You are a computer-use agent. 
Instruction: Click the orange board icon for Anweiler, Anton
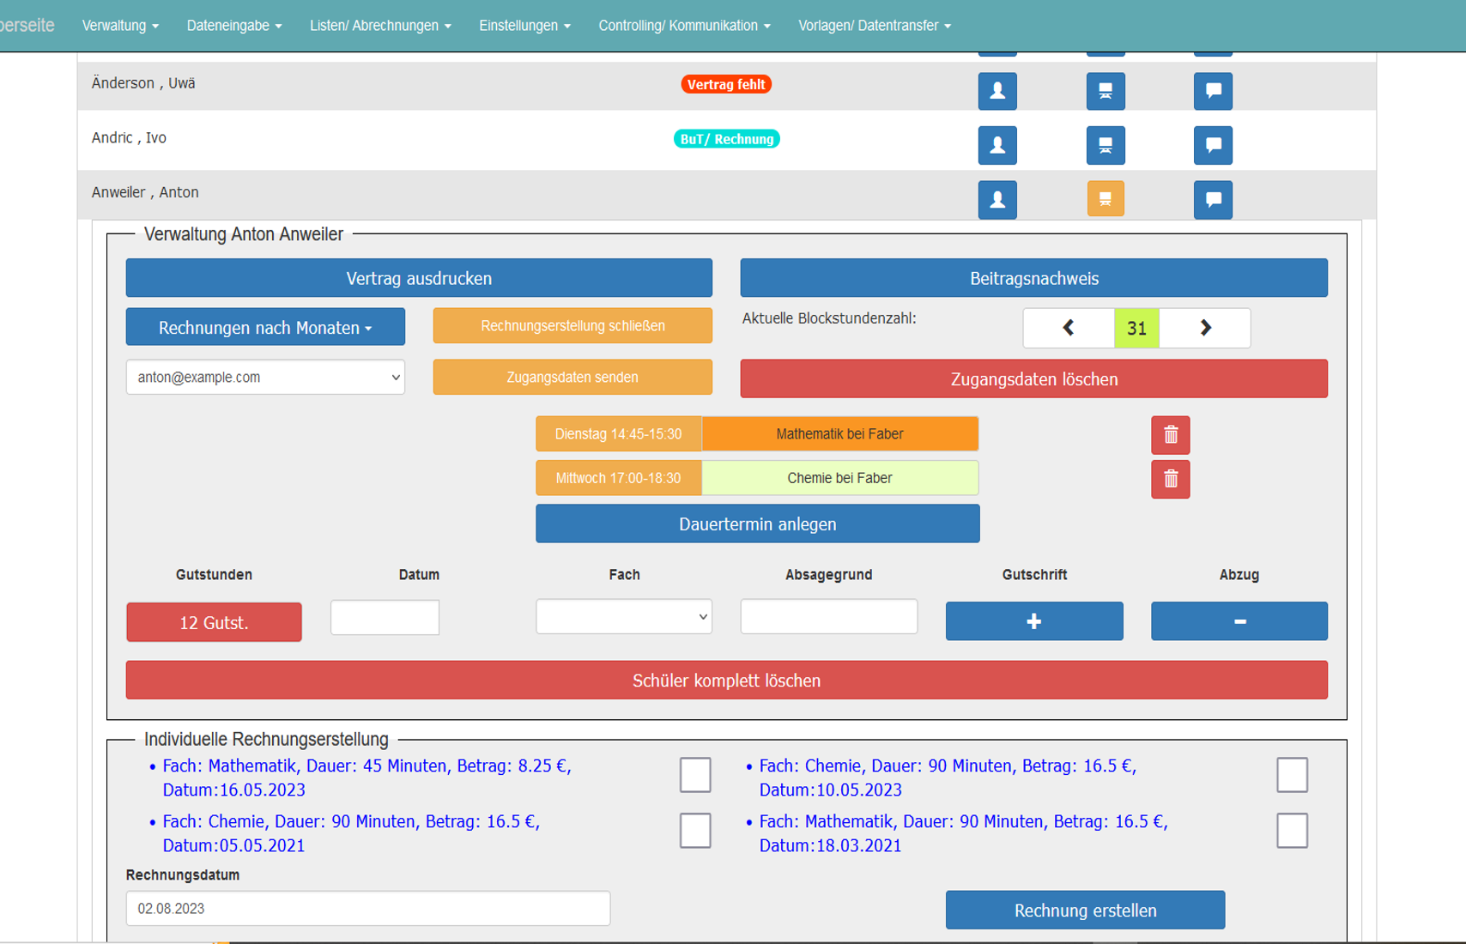coord(1105,199)
